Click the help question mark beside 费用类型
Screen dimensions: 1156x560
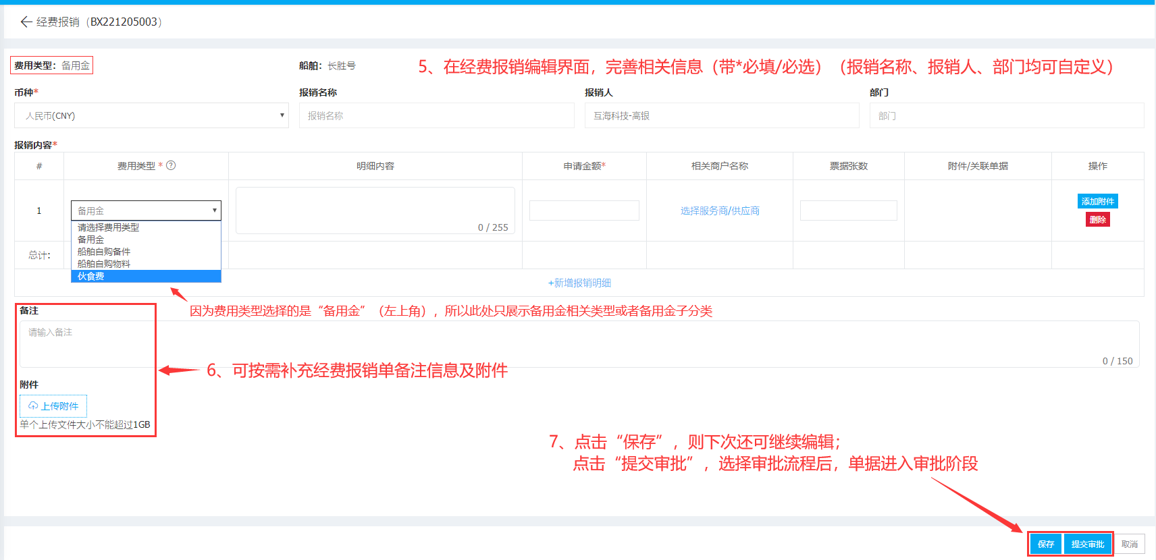pyautogui.click(x=171, y=165)
